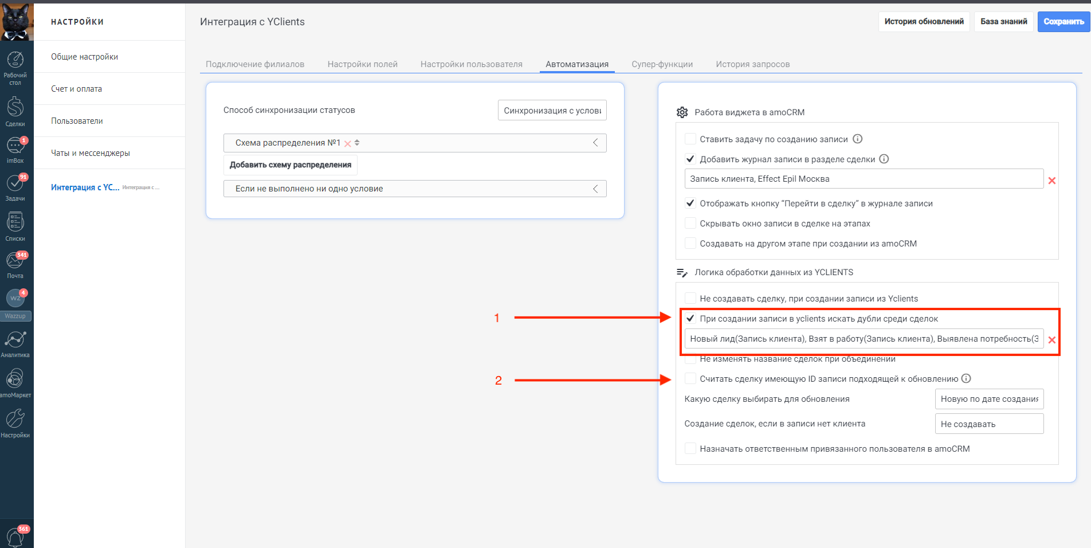Delete Схема распределения №1 via red cross
The image size is (1091, 548).
pos(347,143)
